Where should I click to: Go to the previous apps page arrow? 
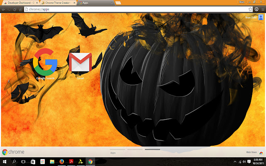[x=9, y=81]
